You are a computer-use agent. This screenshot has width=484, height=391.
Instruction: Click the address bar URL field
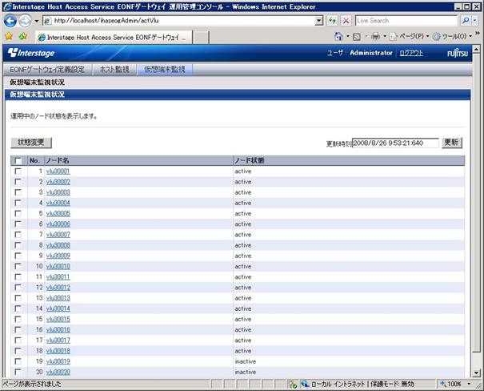pyautogui.click(x=179, y=21)
